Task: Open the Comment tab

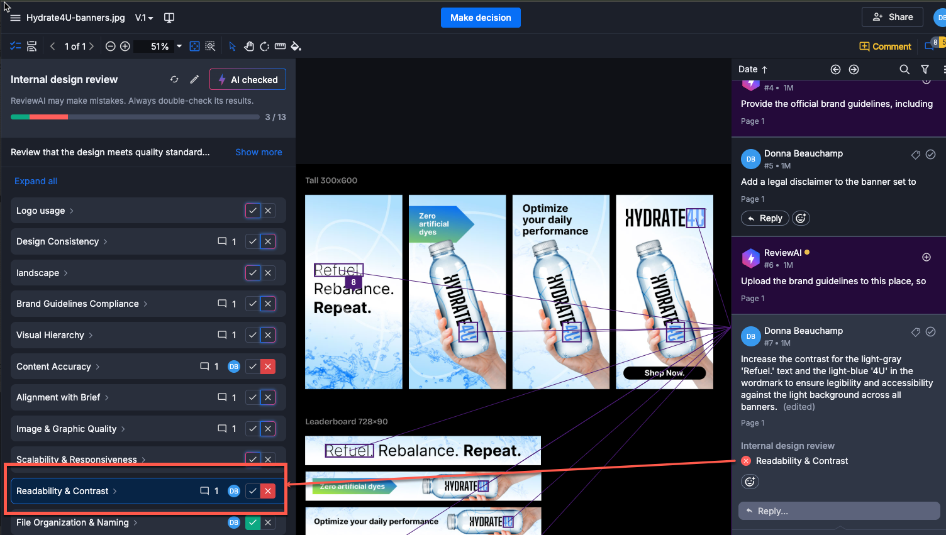Action: pos(885,47)
